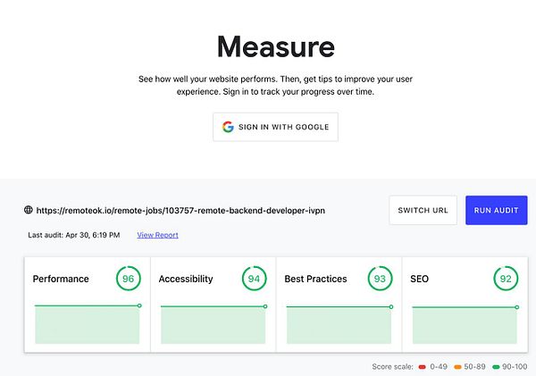Click the SEO score circle 92

pyautogui.click(x=506, y=279)
